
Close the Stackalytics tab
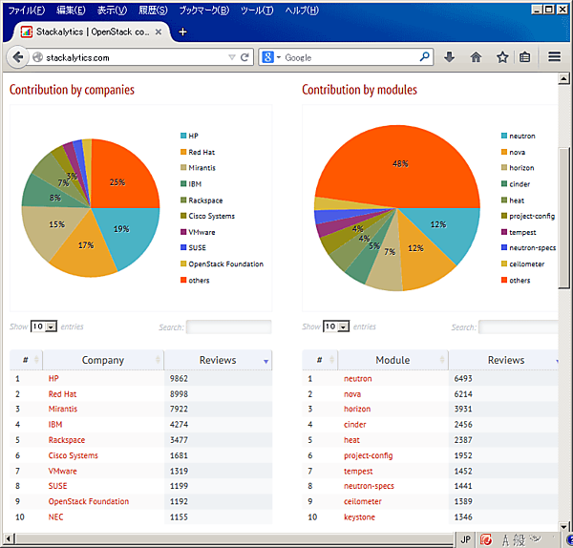click(x=159, y=32)
